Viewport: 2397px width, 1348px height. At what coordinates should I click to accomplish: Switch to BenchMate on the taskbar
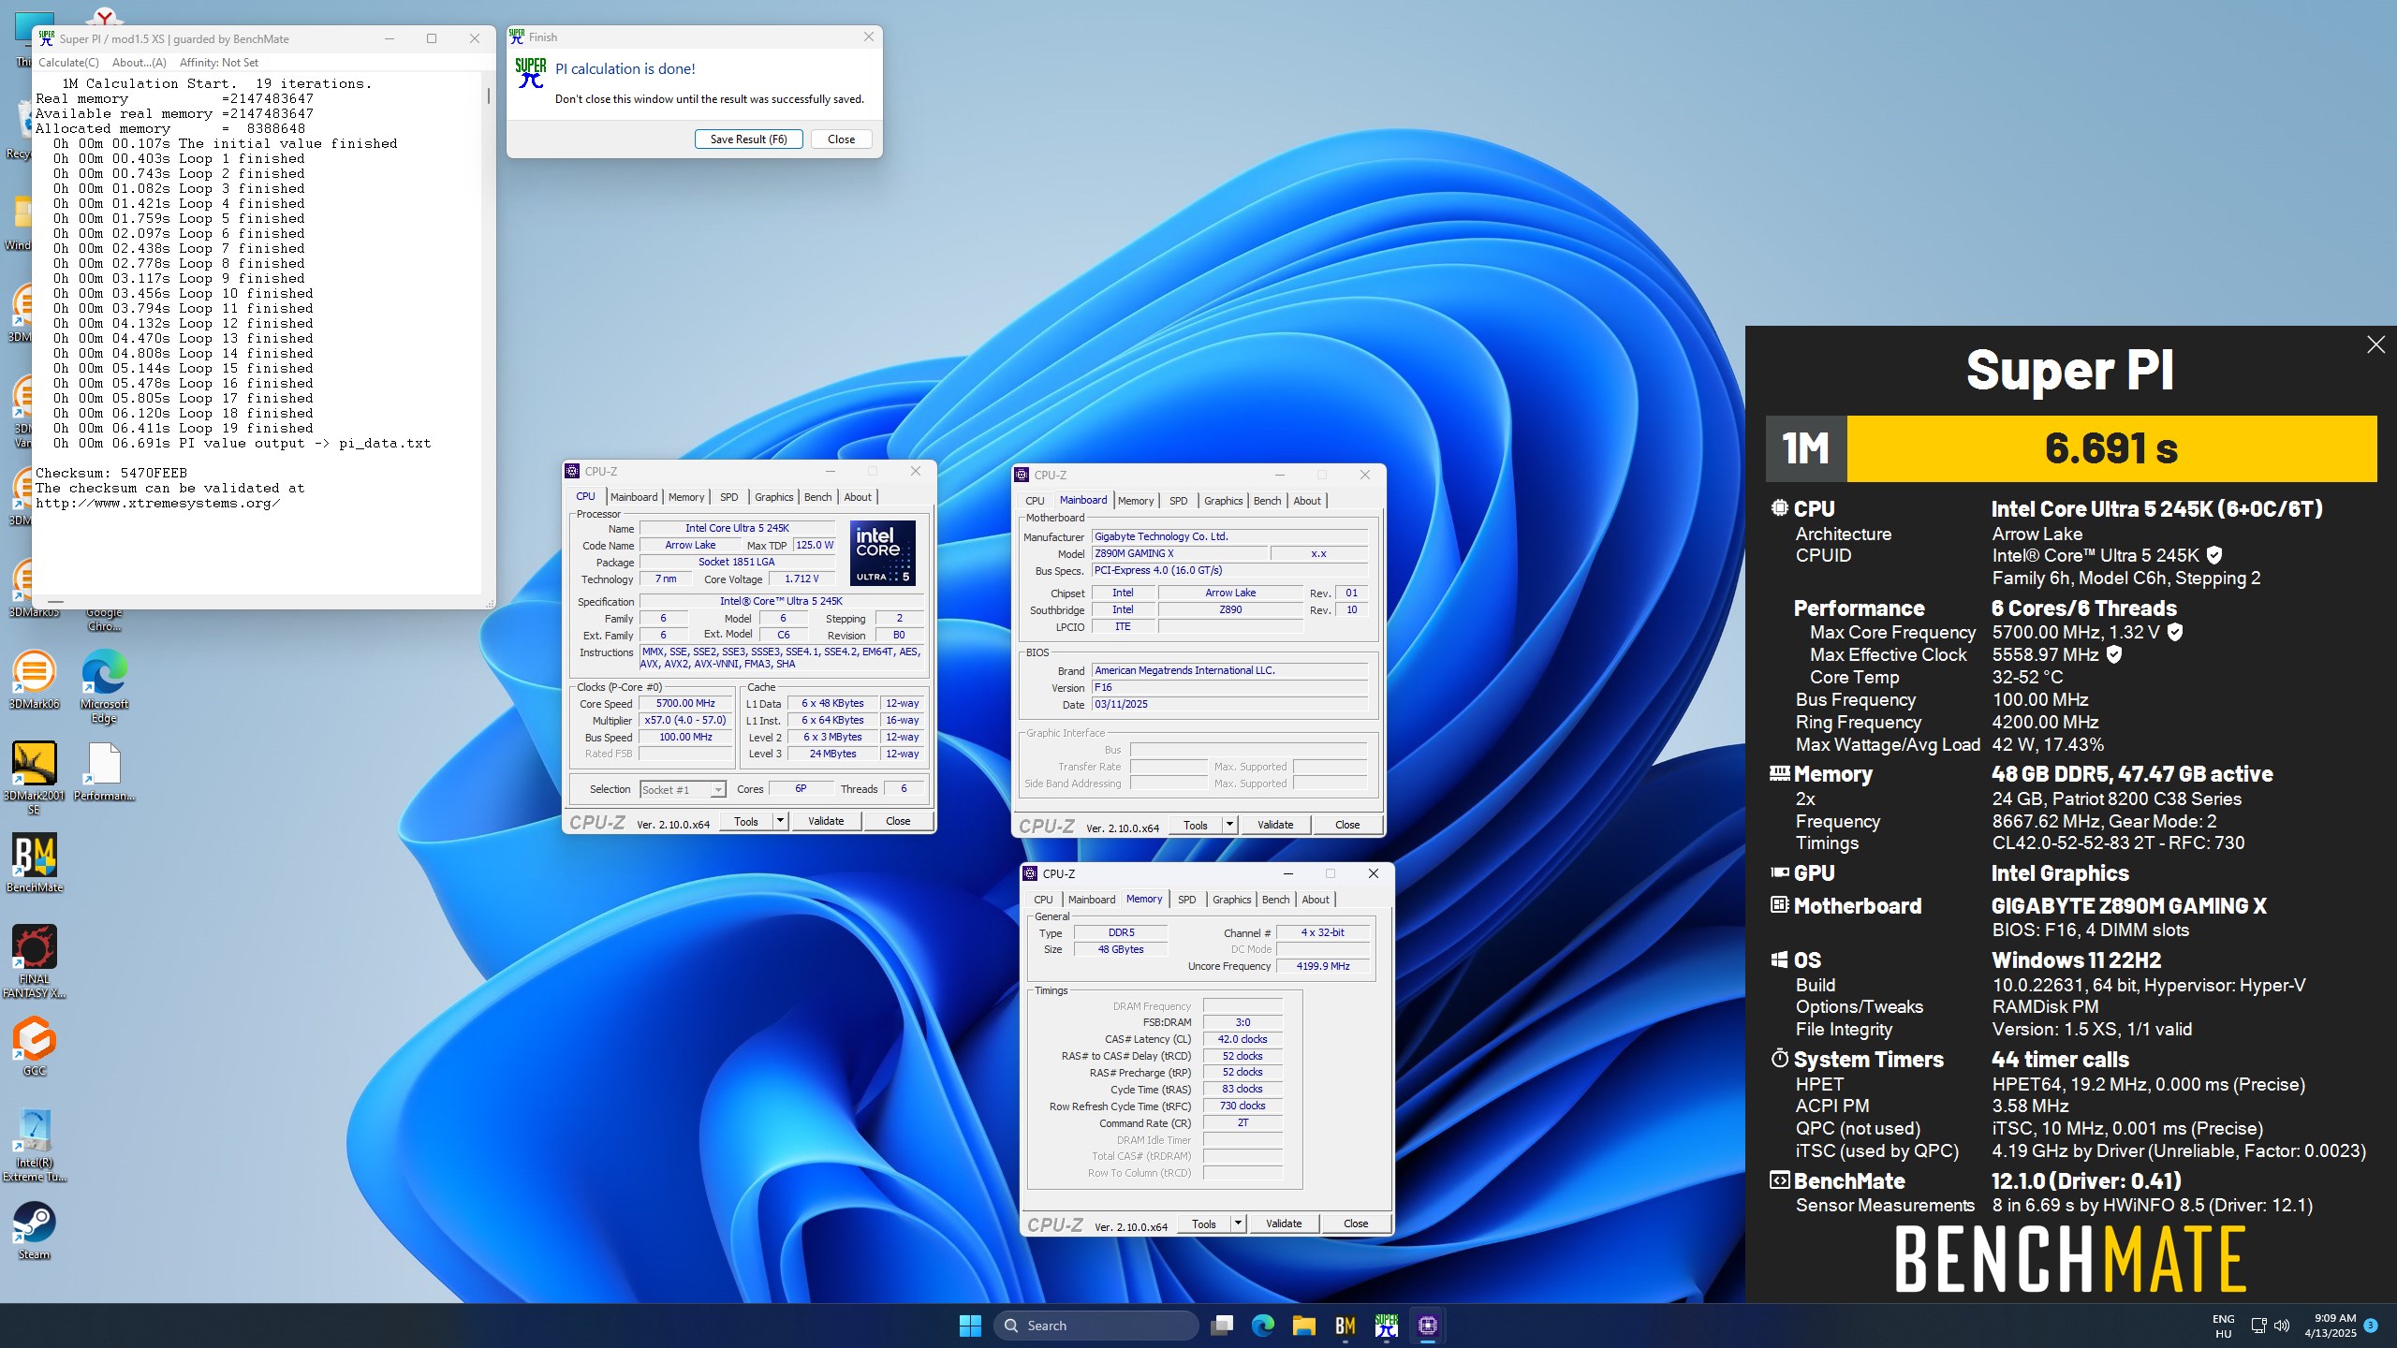coord(1346,1326)
